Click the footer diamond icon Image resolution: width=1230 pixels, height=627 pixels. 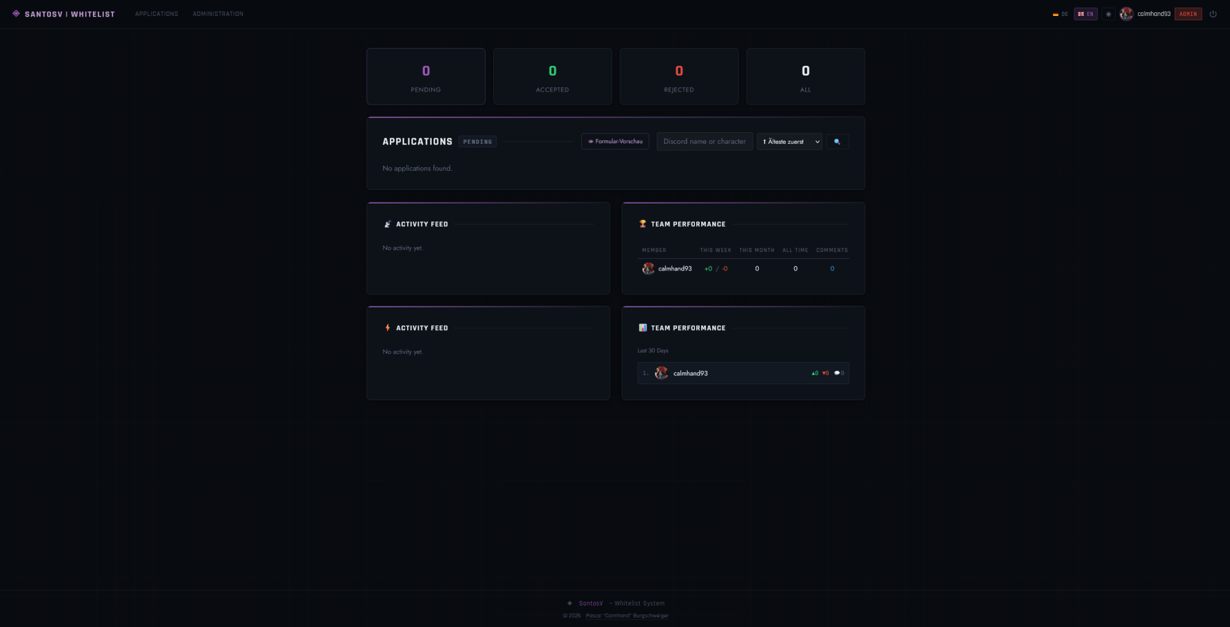[x=569, y=604]
